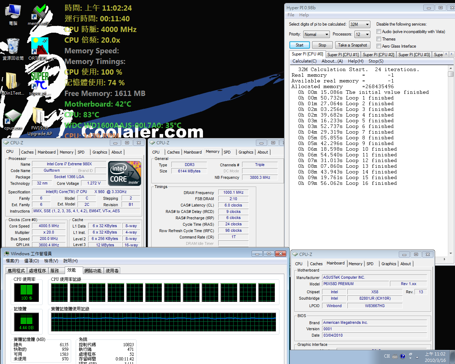Click the Intel Core i7 Extreme 980X name field
Image resolution: width=455 pixels, height=364 pixels.
point(69,164)
